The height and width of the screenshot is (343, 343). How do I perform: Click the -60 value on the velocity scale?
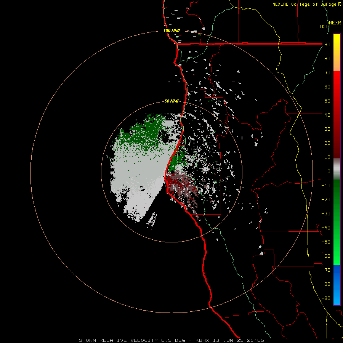[326, 256]
